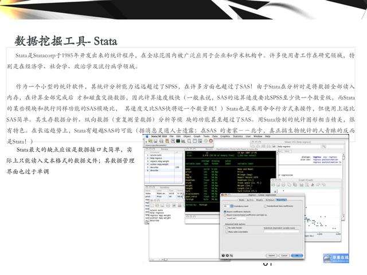
Task: Click the Open icon in Graph window toolbar
Action: pyautogui.click(x=273, y=184)
